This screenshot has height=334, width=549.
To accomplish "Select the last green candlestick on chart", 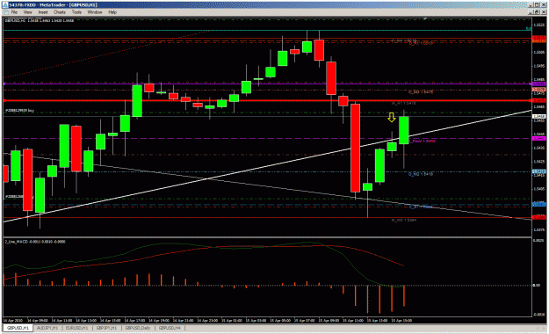I will click(x=404, y=130).
